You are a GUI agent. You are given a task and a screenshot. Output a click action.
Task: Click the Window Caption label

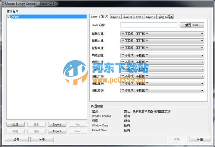point(101,116)
